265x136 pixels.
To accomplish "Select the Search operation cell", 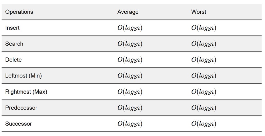I will point(14,44).
